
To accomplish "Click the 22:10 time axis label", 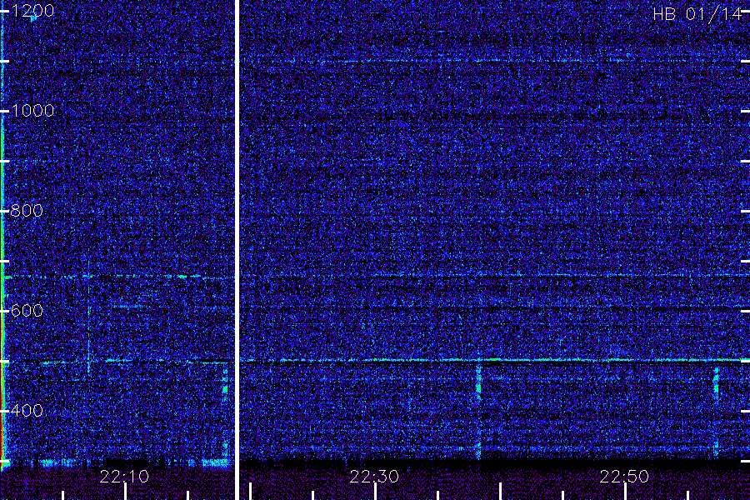I will (124, 477).
